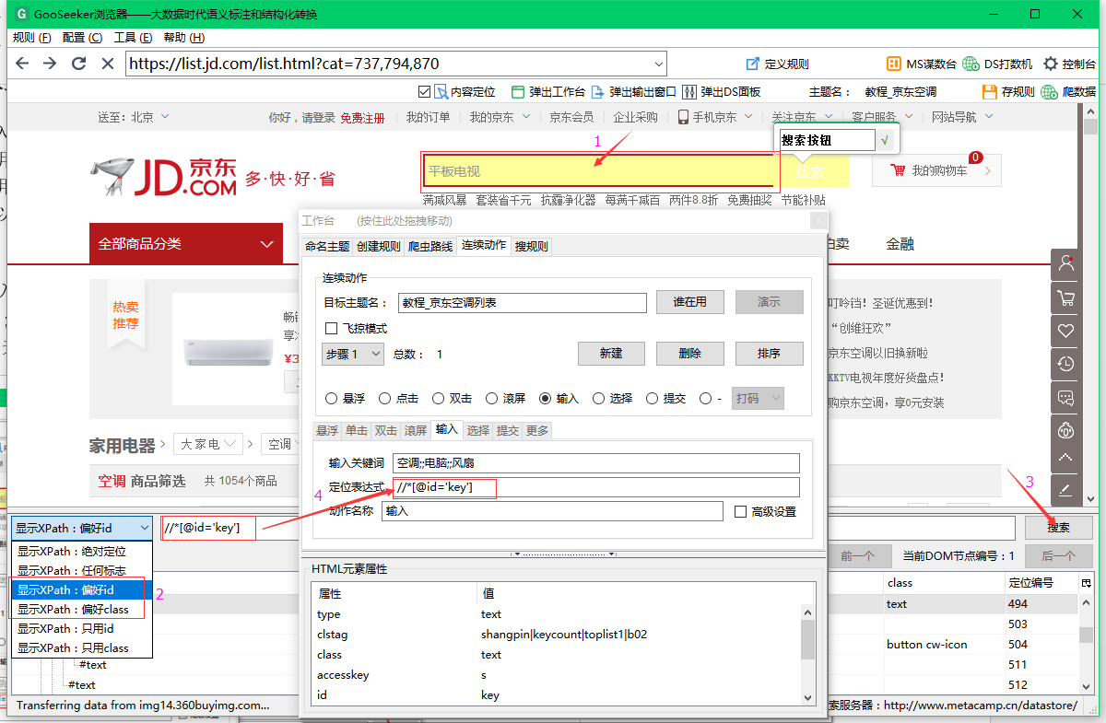Click the 排序 button
The image size is (1106, 723).
(769, 354)
